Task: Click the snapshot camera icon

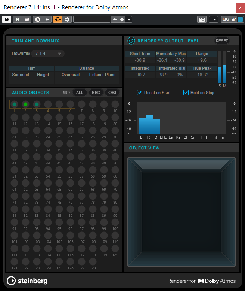Action: click(202, 19)
